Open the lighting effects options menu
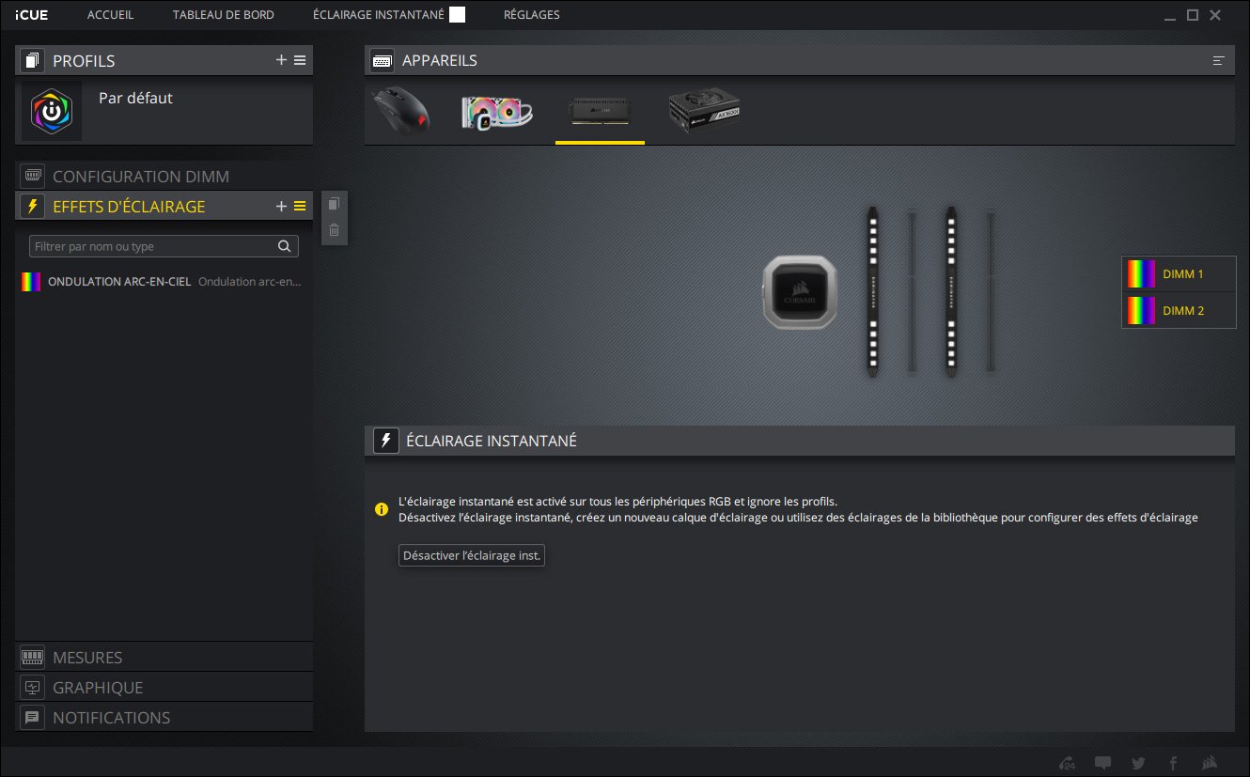 (x=300, y=206)
